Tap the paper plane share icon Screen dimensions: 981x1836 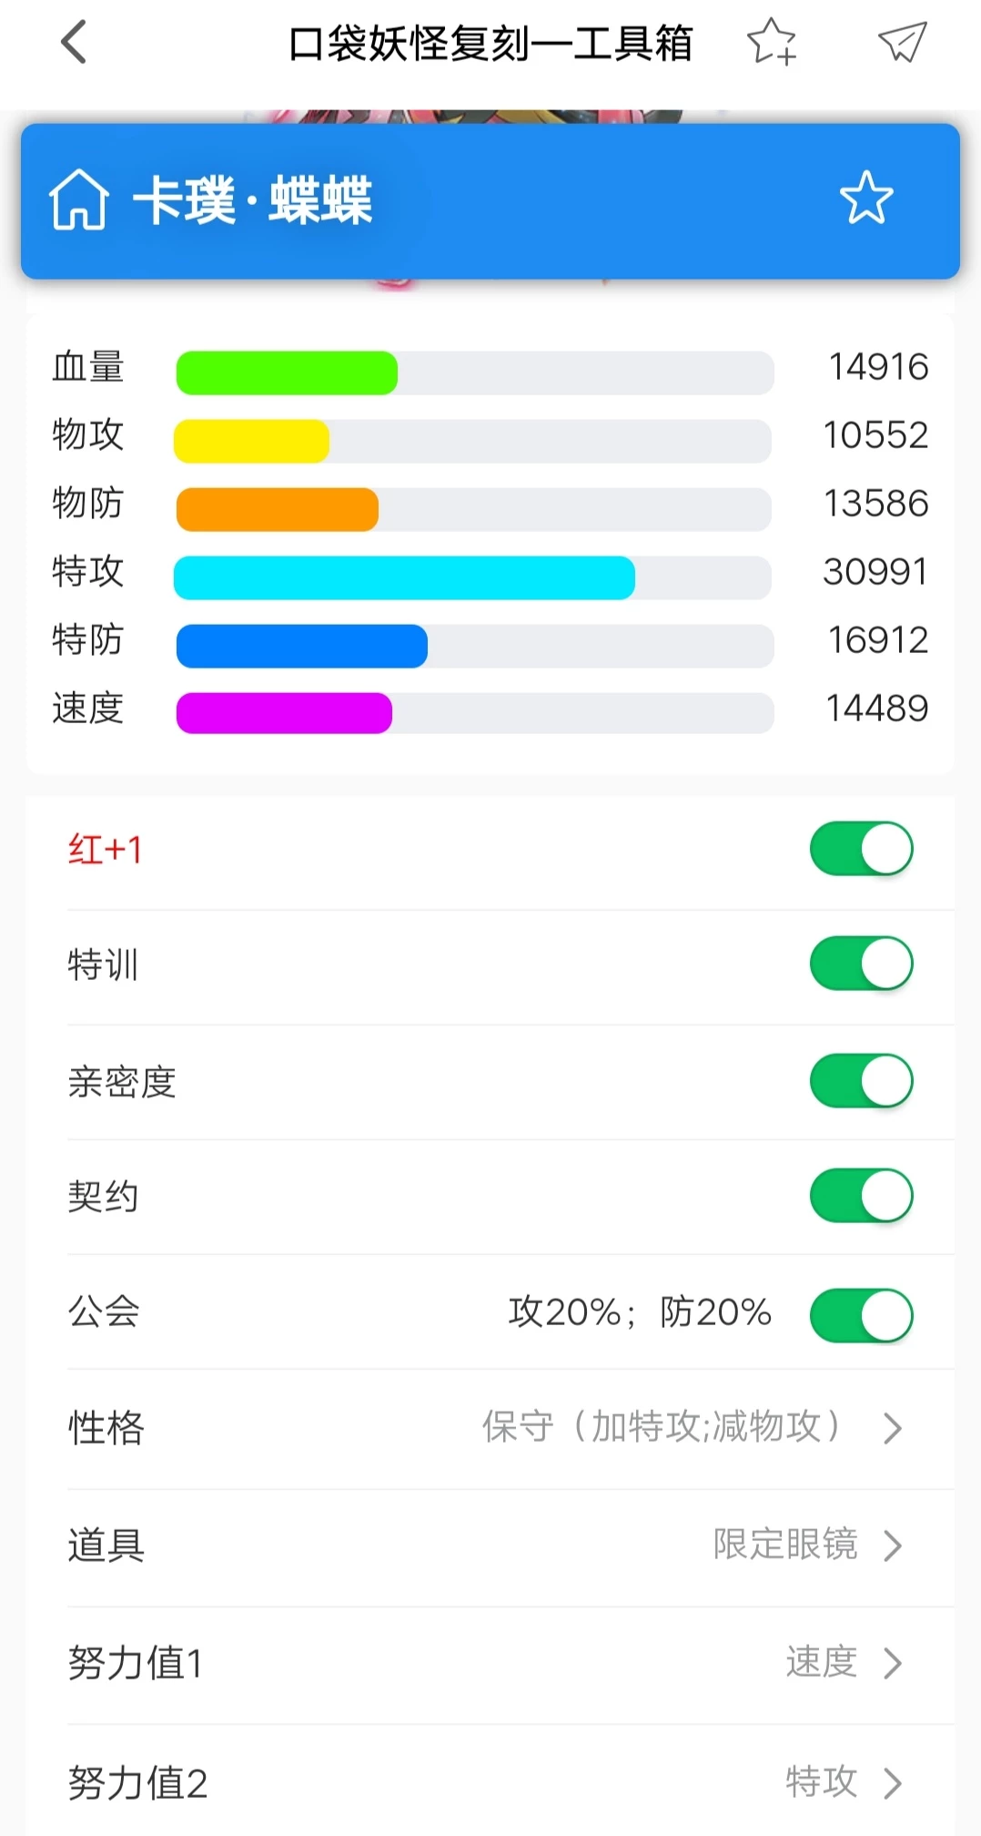pos(901,43)
